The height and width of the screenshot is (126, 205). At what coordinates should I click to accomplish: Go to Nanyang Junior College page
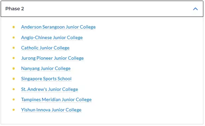tap(46, 69)
